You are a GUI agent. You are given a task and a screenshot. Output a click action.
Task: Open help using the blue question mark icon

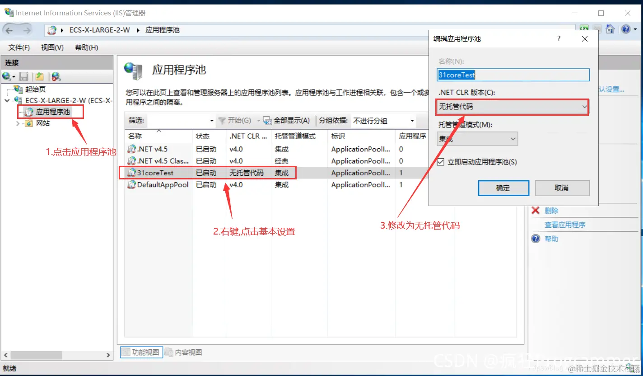(x=626, y=29)
